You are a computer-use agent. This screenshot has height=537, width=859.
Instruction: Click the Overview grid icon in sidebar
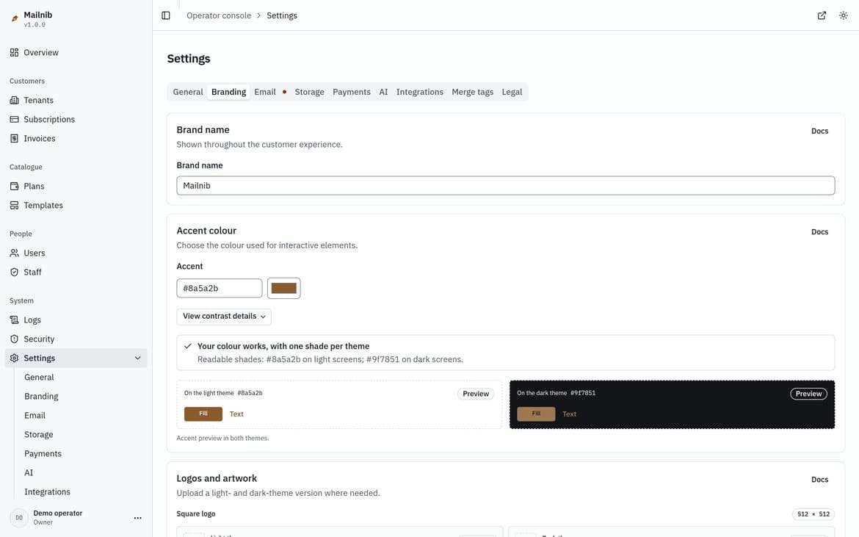point(14,53)
